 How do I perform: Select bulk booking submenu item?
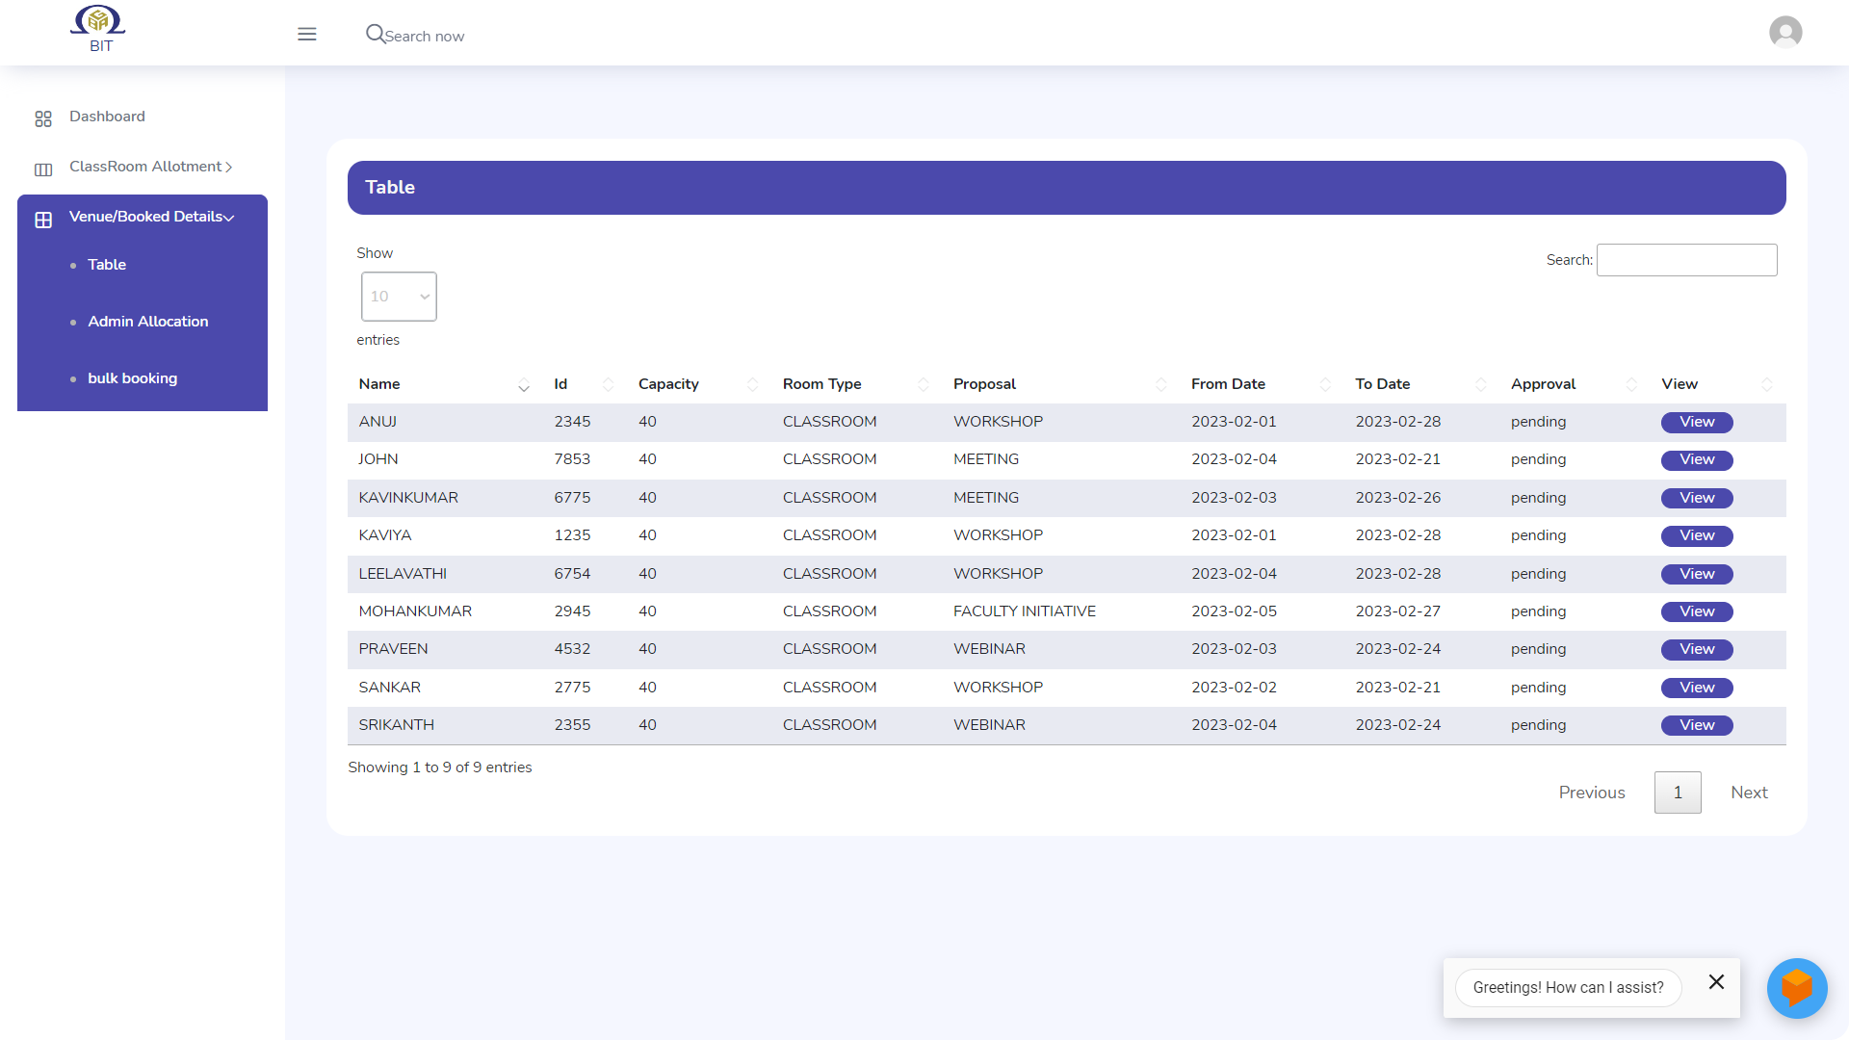[x=132, y=378]
